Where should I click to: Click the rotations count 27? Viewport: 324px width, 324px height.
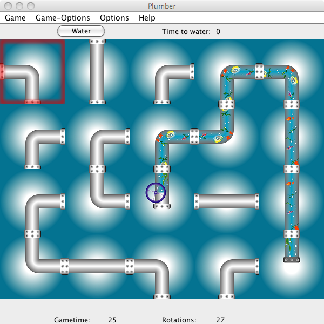[x=220, y=320]
